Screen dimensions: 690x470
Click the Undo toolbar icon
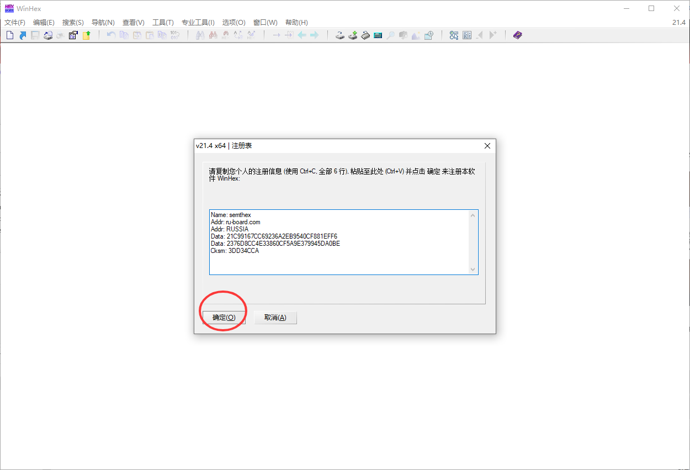tap(111, 35)
